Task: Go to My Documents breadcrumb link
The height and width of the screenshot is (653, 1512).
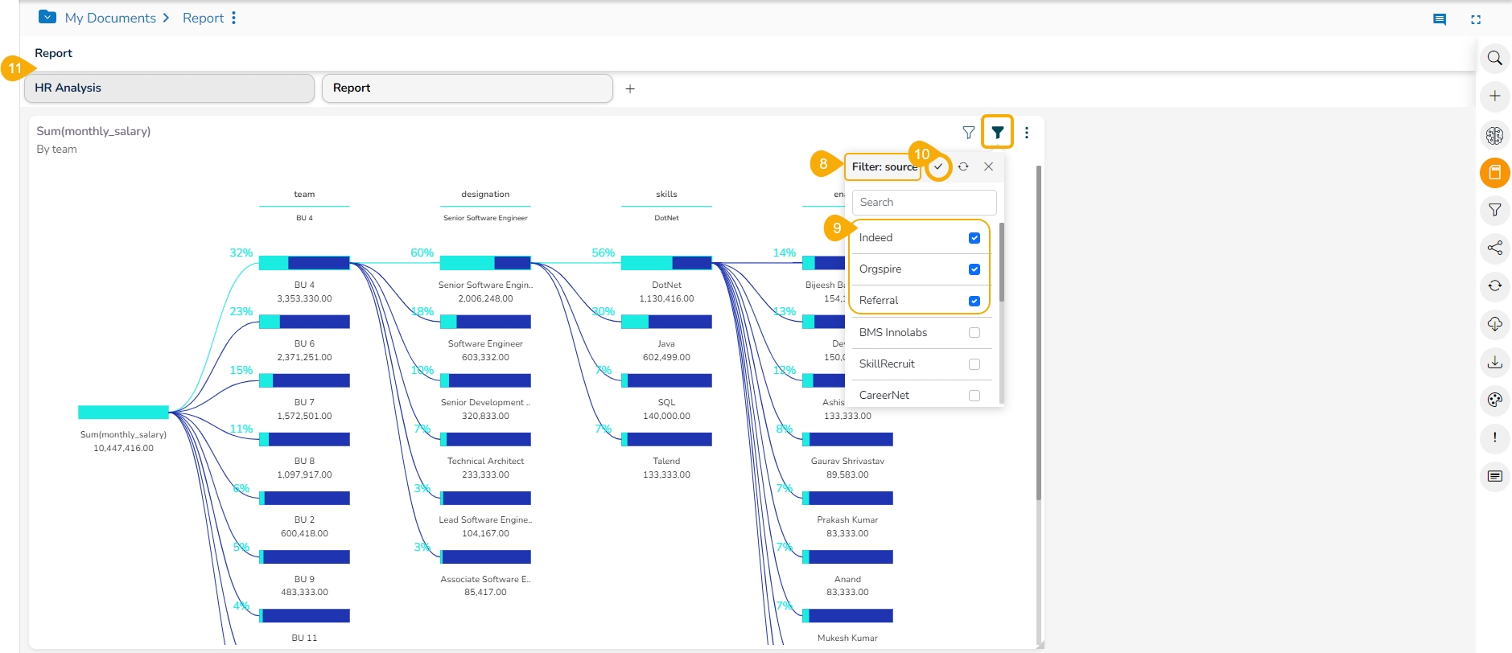Action: [110, 18]
